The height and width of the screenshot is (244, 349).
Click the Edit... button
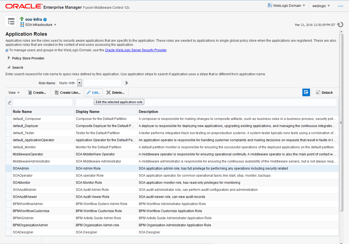(x=93, y=93)
